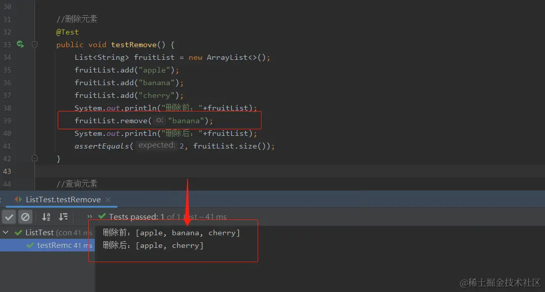Click the ListTest tab's test icon
This screenshot has width=545, height=292.
tap(18, 200)
